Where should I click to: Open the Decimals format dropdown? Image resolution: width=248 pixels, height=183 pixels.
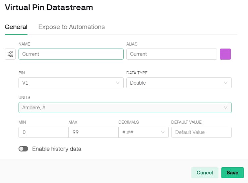click(141, 132)
